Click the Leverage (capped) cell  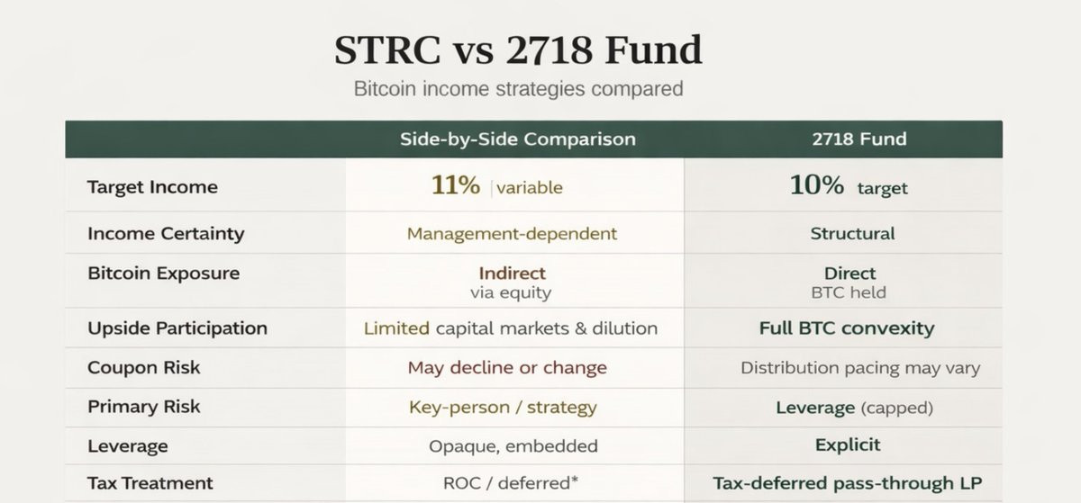point(854,408)
